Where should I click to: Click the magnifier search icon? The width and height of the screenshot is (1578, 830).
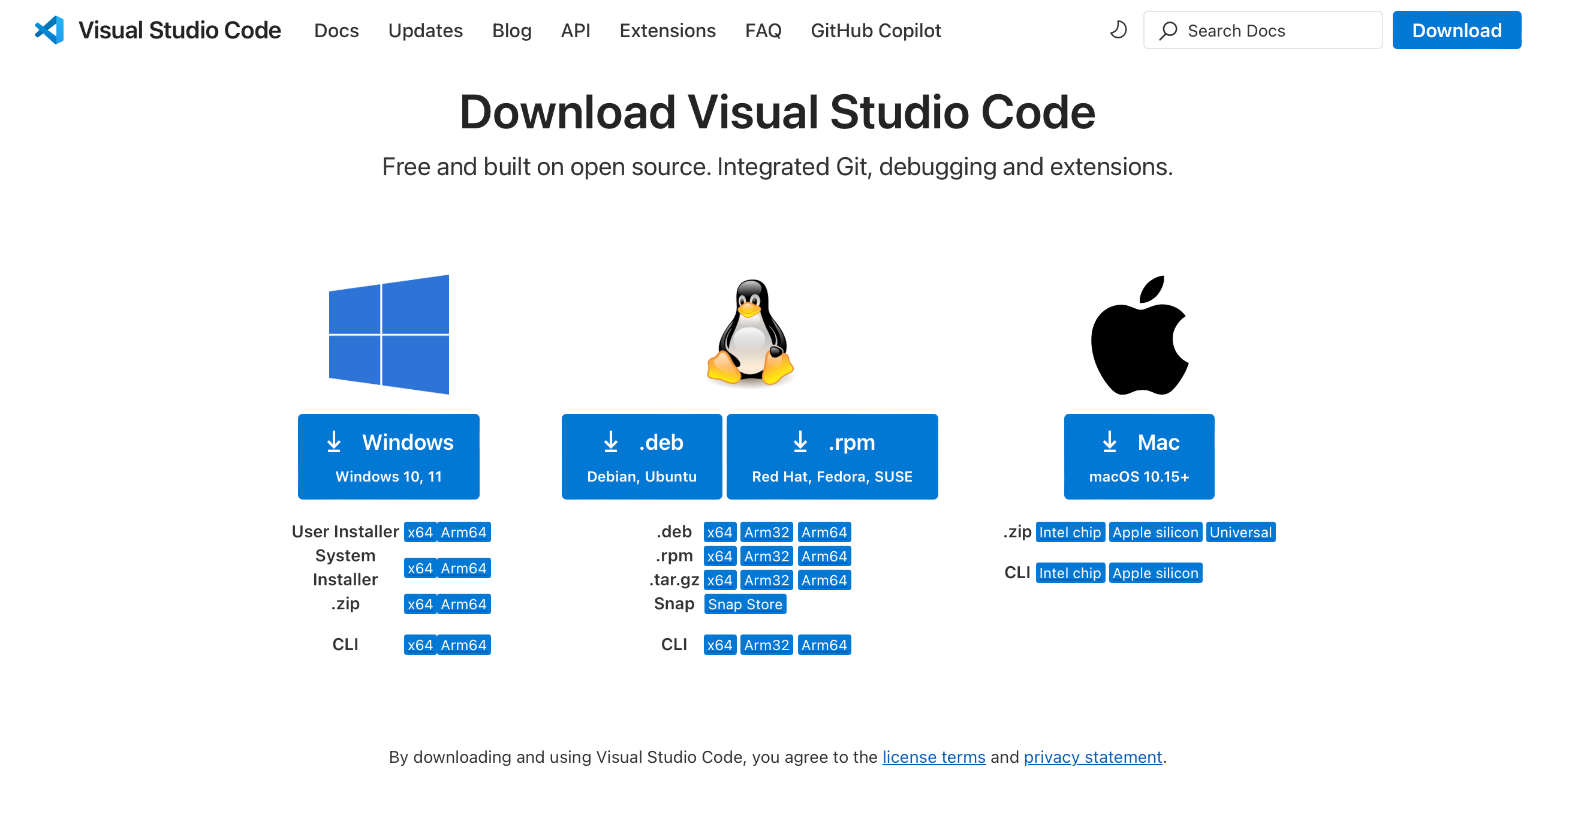pos(1167,31)
